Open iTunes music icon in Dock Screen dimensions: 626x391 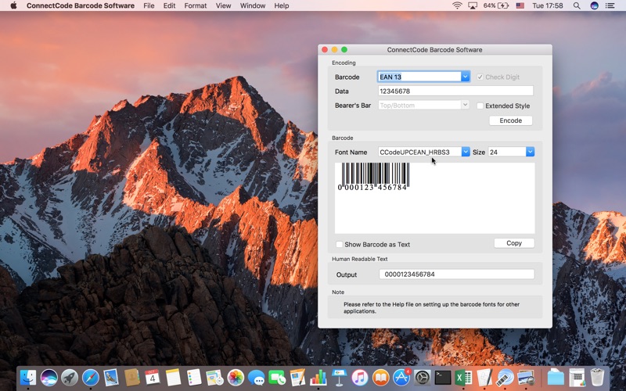(x=360, y=378)
